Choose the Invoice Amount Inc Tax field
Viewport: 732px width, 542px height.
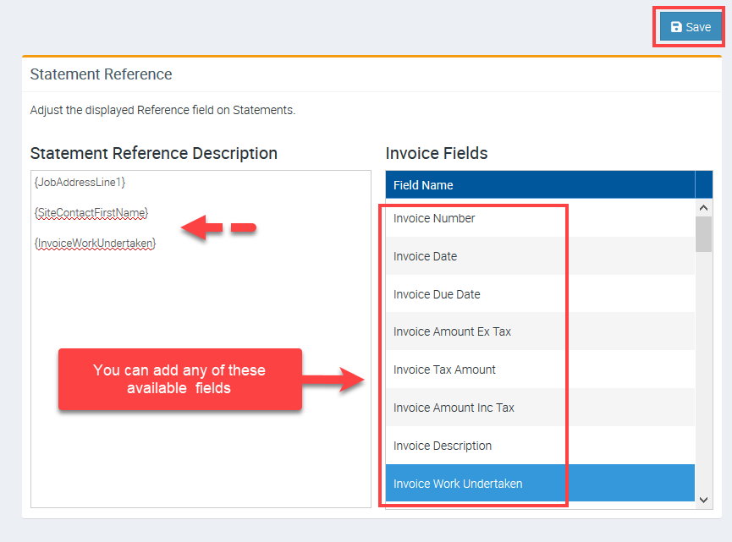click(454, 408)
